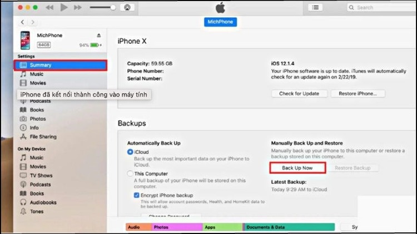
Task: Click the Back Up Now button
Action: click(x=297, y=168)
